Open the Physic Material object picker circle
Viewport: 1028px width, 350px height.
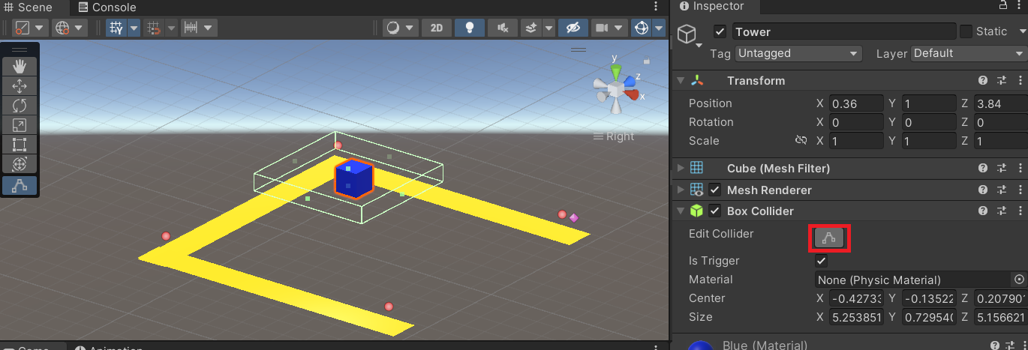[1019, 280]
